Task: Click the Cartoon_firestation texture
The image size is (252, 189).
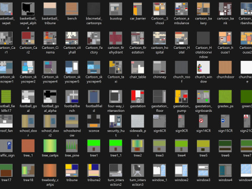Action: click(138, 38)
